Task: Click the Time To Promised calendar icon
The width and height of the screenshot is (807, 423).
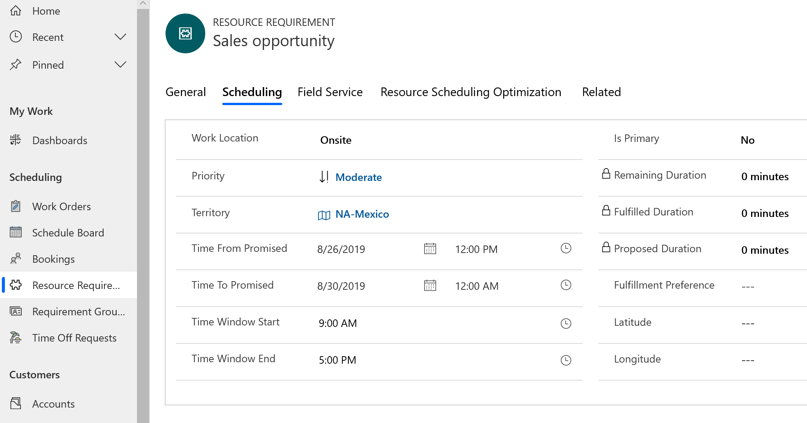Action: pyautogui.click(x=430, y=285)
